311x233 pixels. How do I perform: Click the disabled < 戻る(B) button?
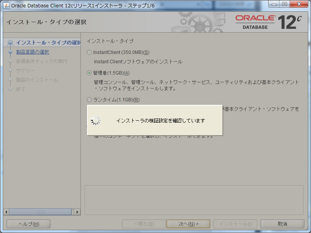(144, 224)
